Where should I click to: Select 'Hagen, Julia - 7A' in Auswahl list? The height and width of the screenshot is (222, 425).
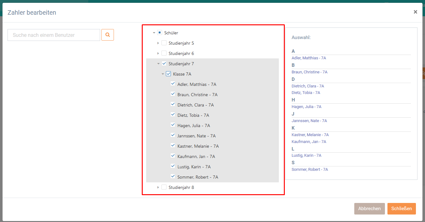(306, 107)
